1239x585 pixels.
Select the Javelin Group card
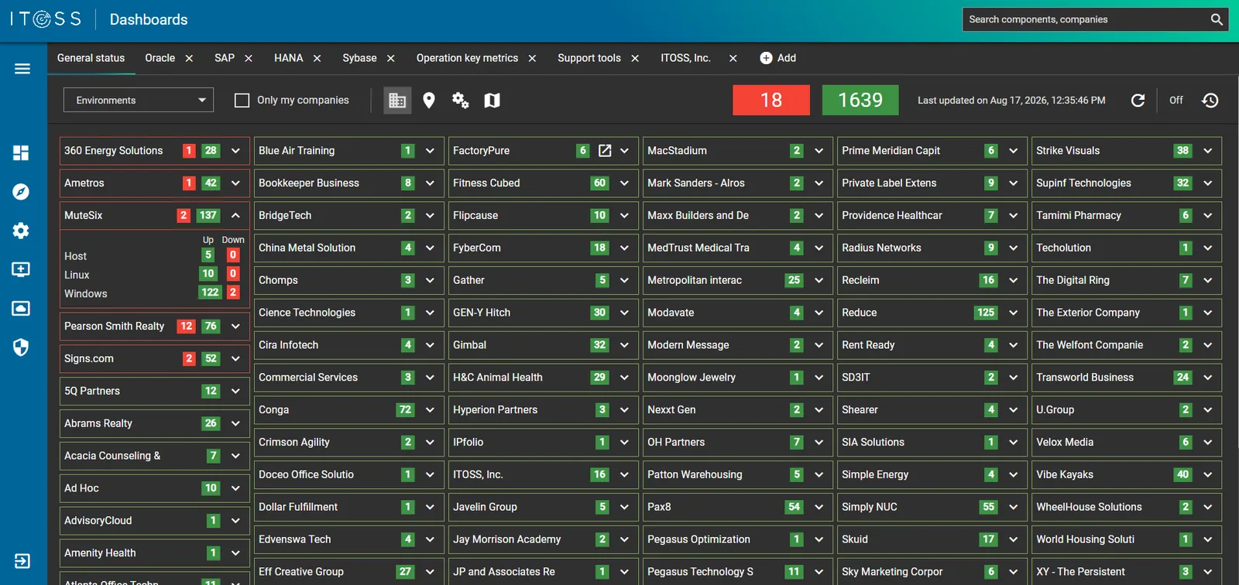[544, 507]
